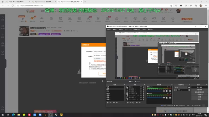Click Douyu gift box icon in toolbar

(x=51, y=18)
